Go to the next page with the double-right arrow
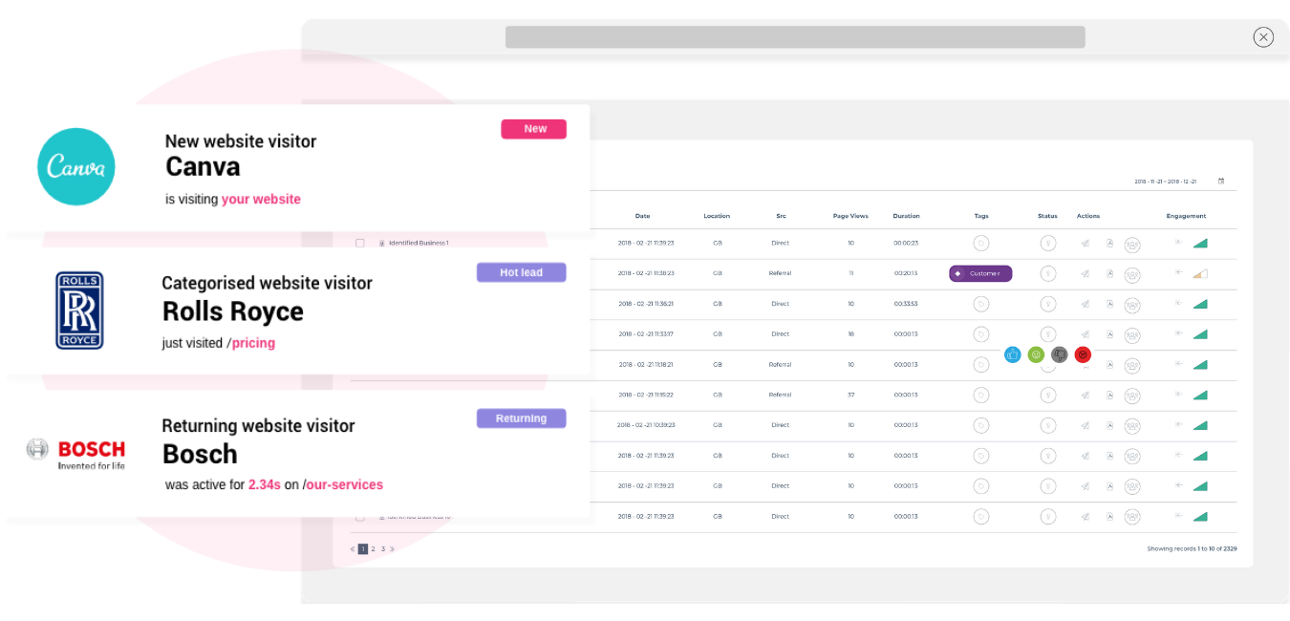Image resolution: width=1290 pixels, height=621 pixels. click(x=392, y=549)
